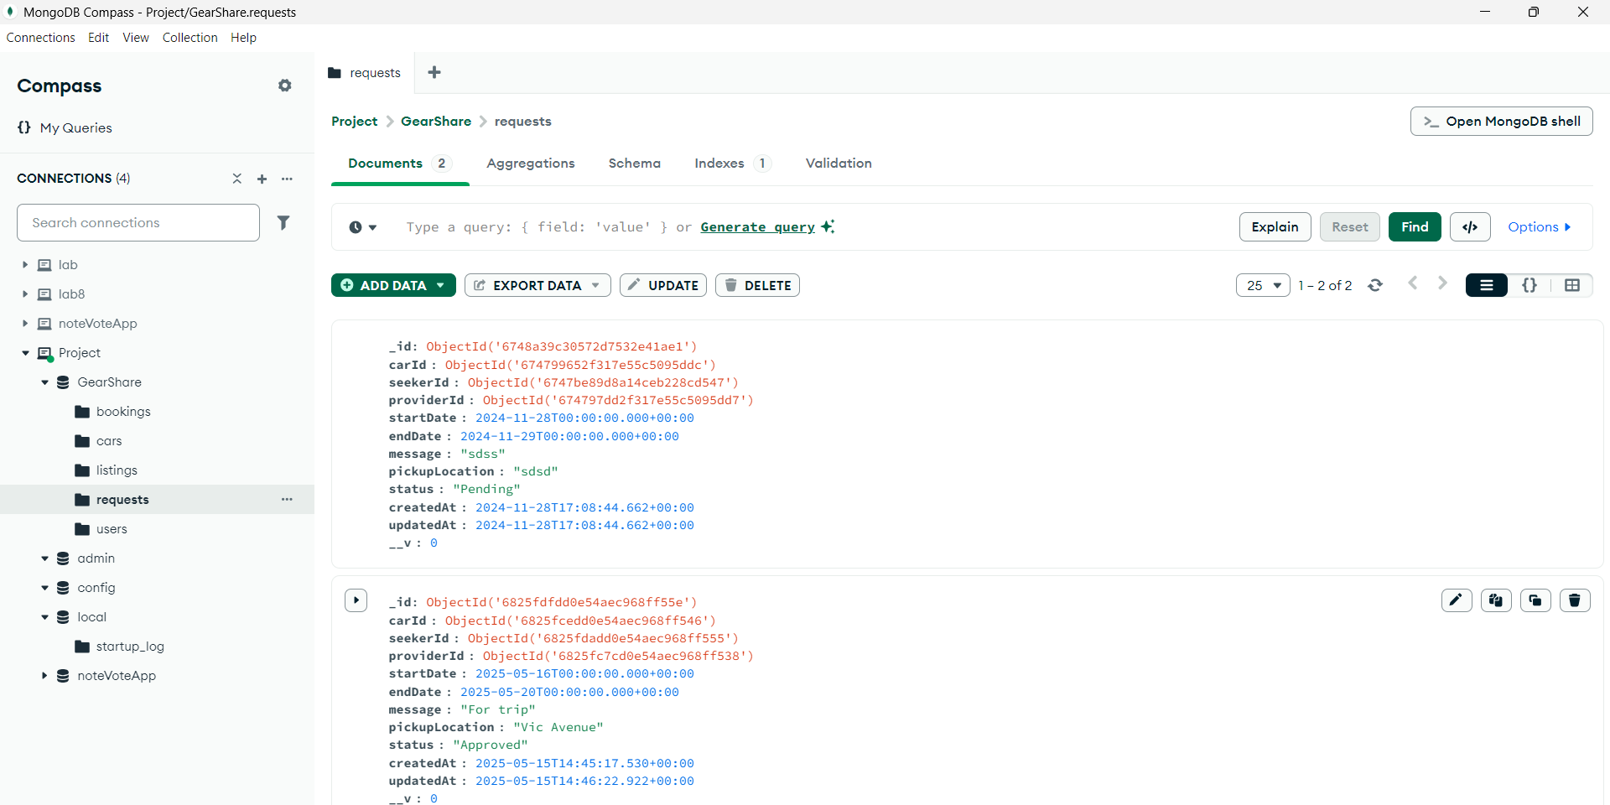Image resolution: width=1610 pixels, height=805 pixels.
Task: Open a new tab with plus icon
Action: click(x=434, y=72)
